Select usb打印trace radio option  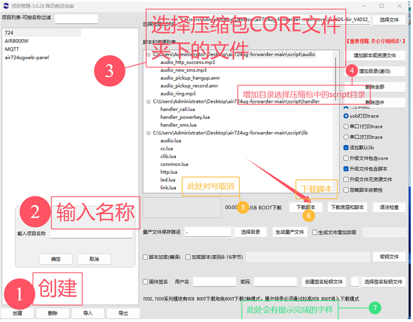361,116
